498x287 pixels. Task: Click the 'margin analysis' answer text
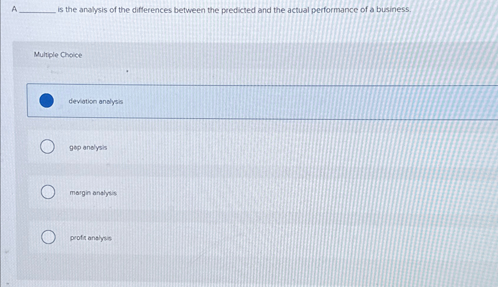click(93, 193)
